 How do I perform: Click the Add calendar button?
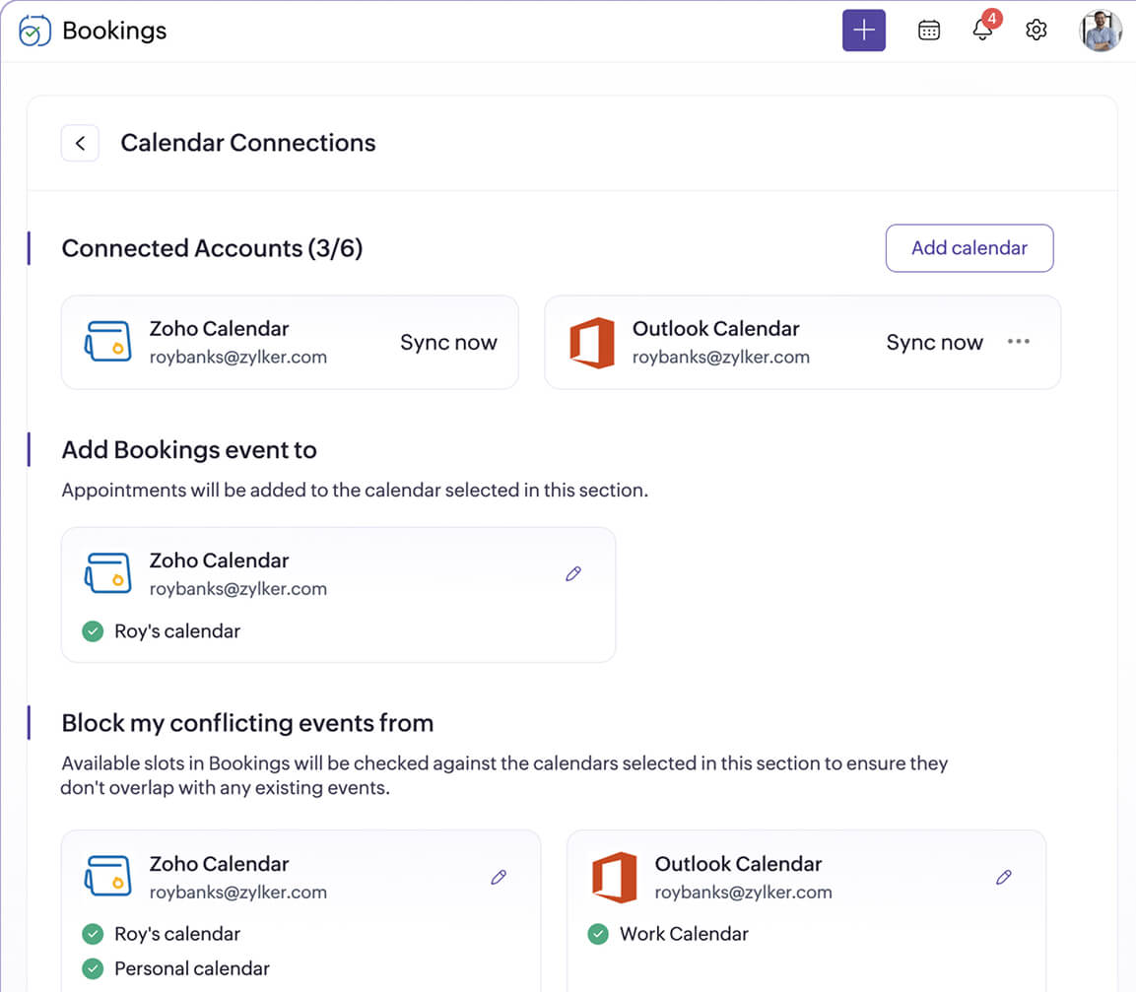969,248
